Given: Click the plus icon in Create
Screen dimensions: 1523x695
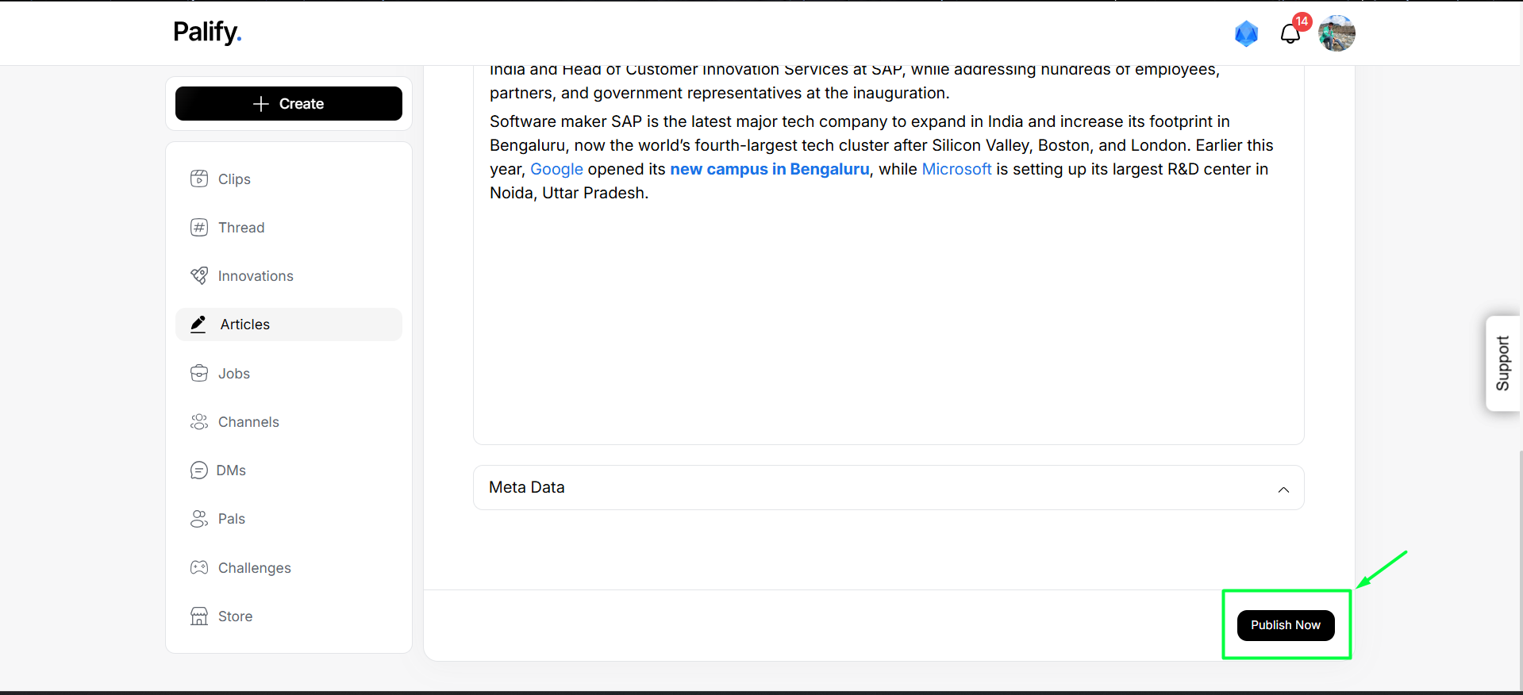Looking at the screenshot, I should point(261,104).
